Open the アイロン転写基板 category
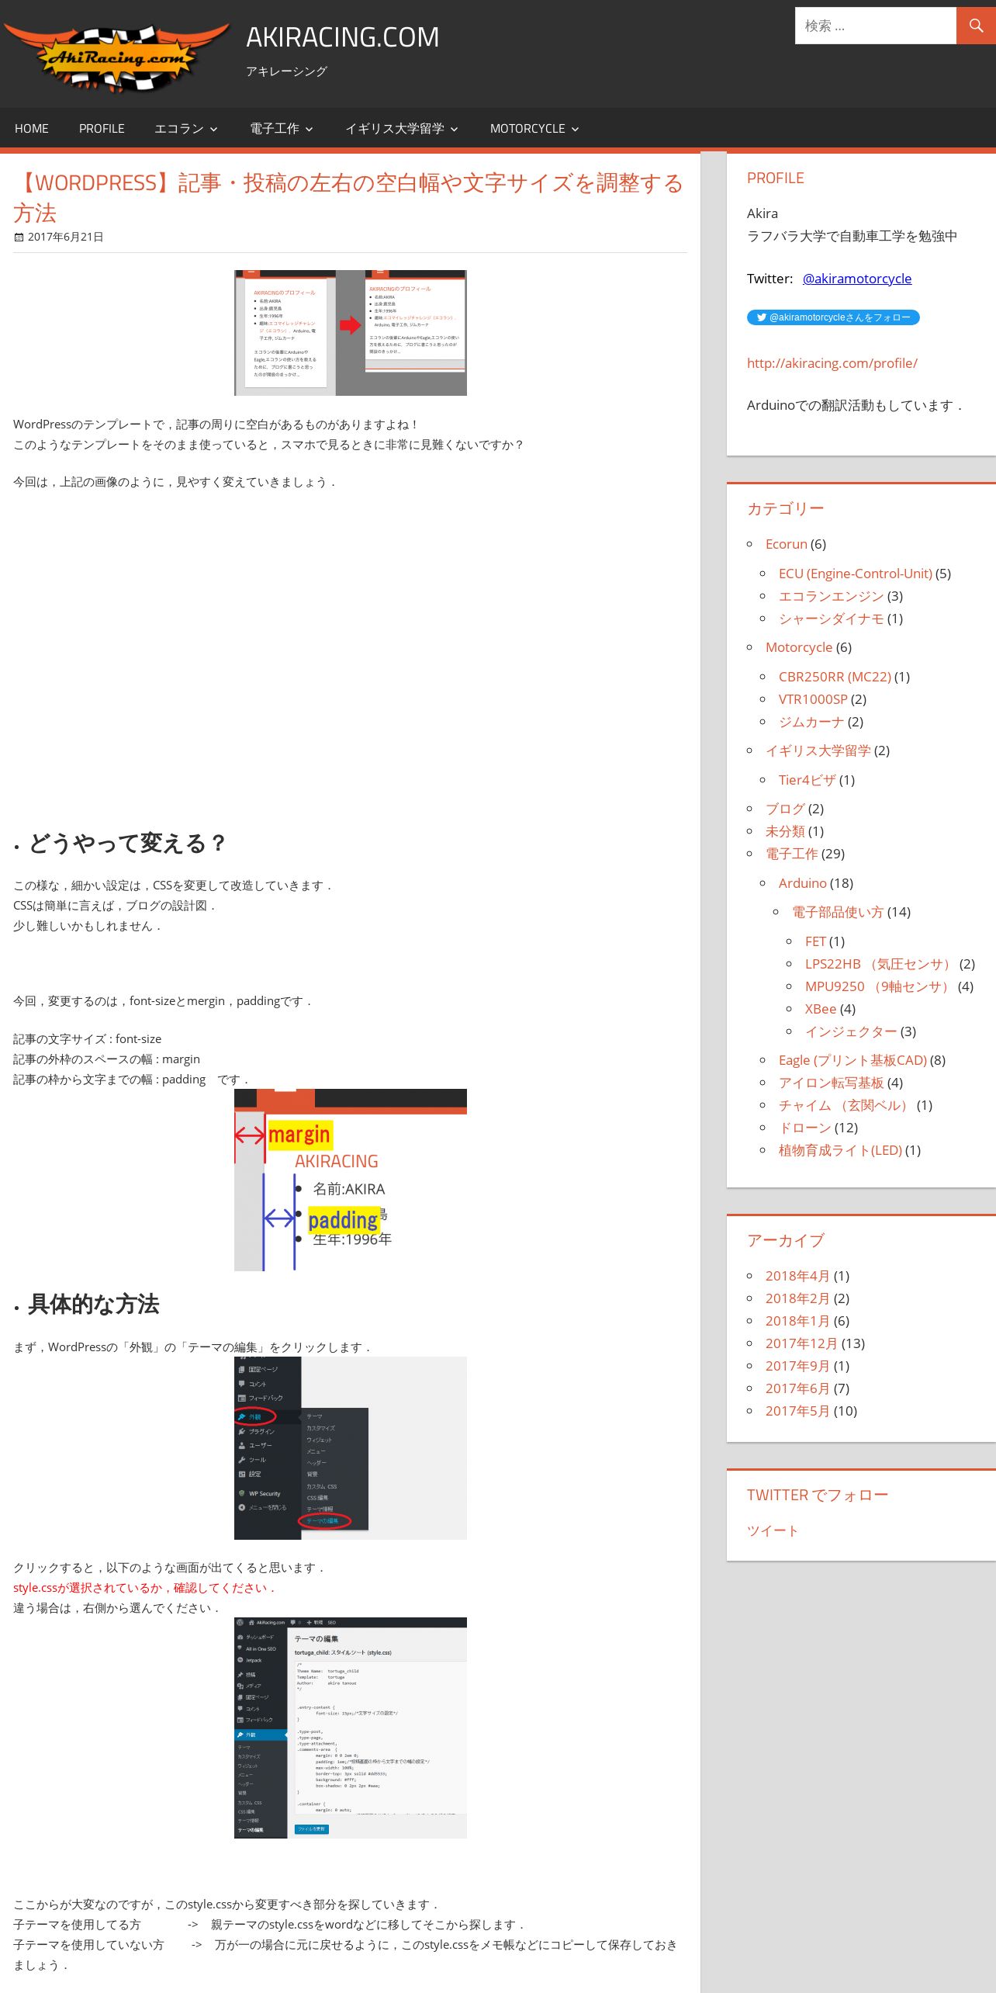The image size is (996, 1993). click(832, 1083)
